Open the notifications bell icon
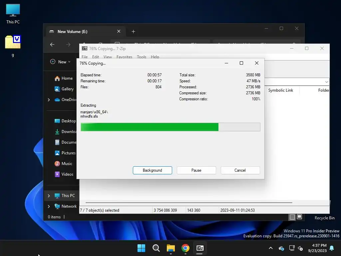 (332, 248)
